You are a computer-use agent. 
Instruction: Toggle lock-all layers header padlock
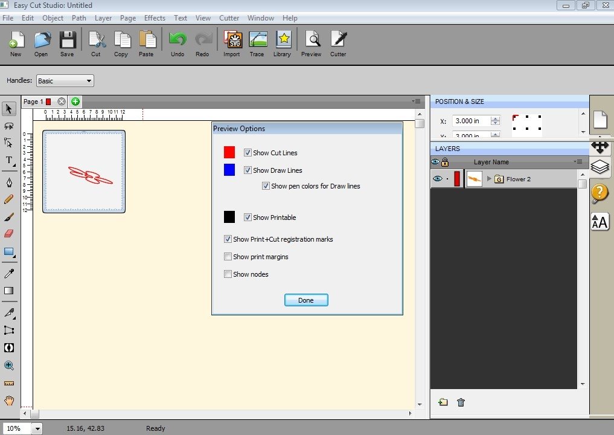tap(445, 161)
